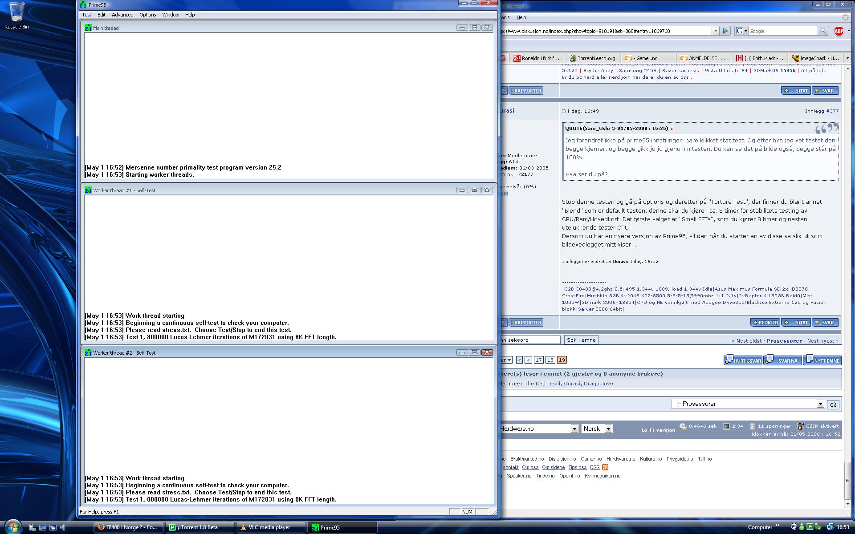Viewport: 855px width, 534px height.
Task: Expand the URL history dropdown in Firefox
Action: click(716, 31)
